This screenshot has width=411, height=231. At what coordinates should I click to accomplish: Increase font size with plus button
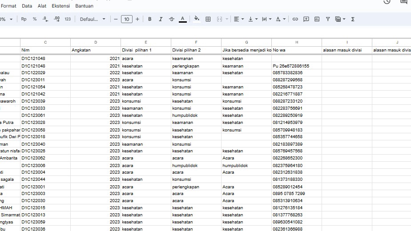click(x=137, y=19)
